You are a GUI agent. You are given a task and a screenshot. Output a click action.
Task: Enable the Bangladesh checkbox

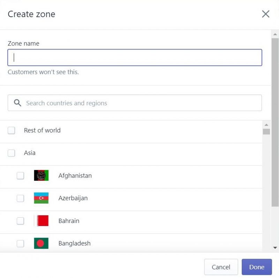click(x=20, y=243)
